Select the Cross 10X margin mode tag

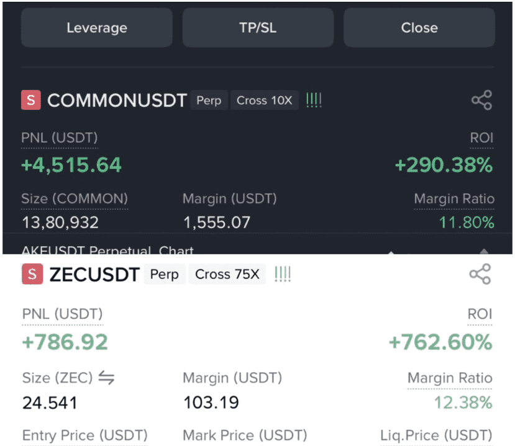[x=265, y=100]
